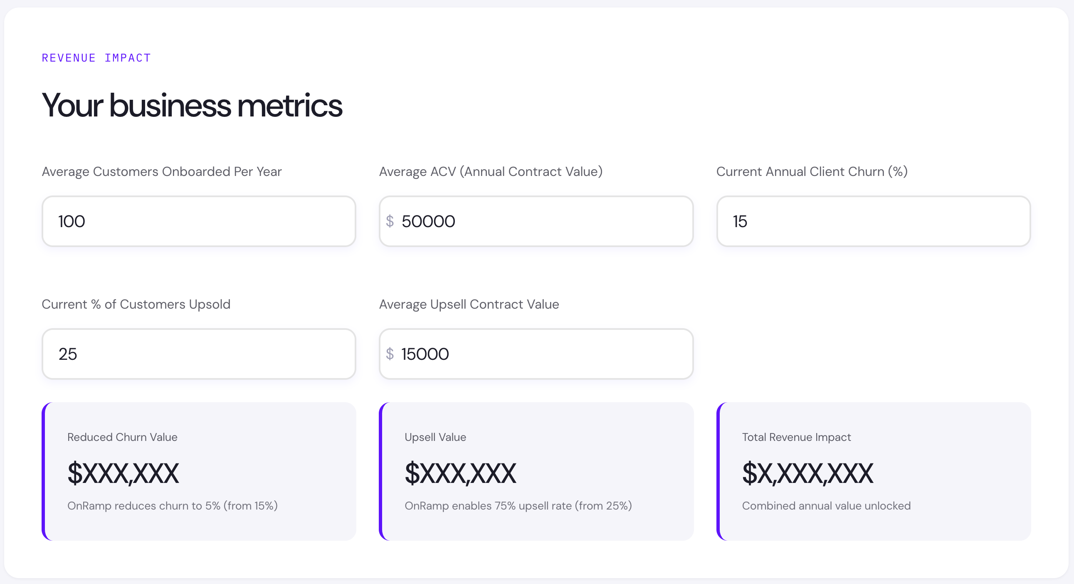
Task: Click the Combined annual value unlocked caption
Action: 826,505
